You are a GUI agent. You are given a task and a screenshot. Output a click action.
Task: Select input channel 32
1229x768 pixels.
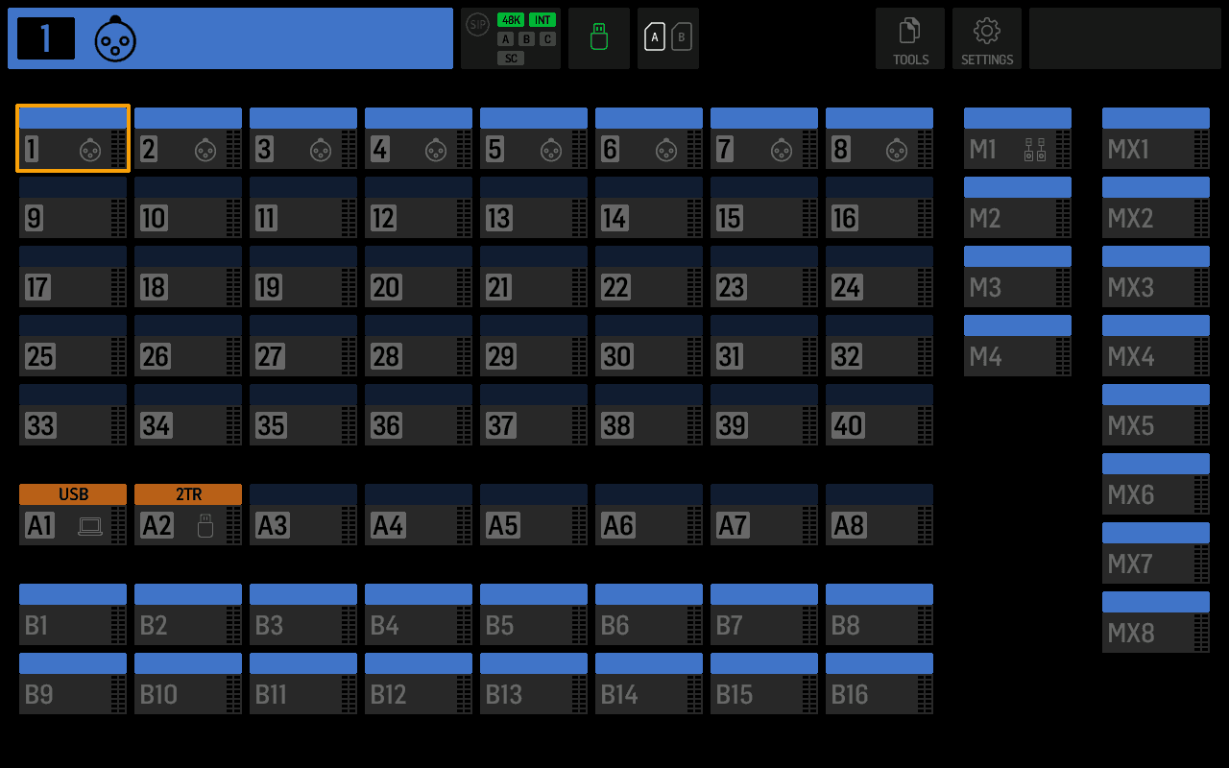click(880, 346)
